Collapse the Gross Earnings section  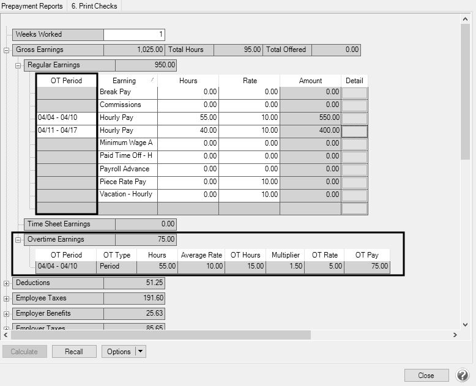(x=7, y=50)
